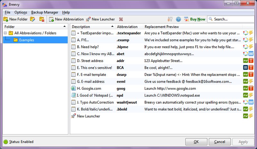Click the lightning icon on eeml row
Image resolution: width=257 pixels, height=149 pixels.
(x=251, y=81)
